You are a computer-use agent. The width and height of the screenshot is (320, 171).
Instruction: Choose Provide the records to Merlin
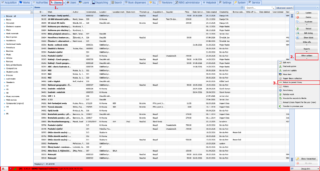[298, 98]
